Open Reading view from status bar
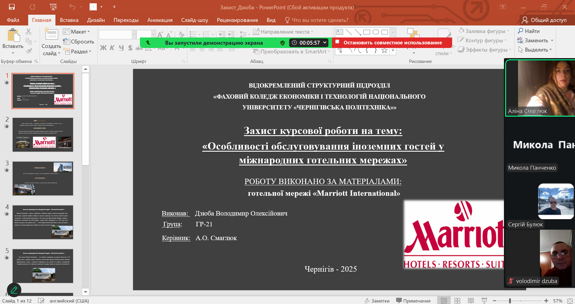 tap(471, 301)
